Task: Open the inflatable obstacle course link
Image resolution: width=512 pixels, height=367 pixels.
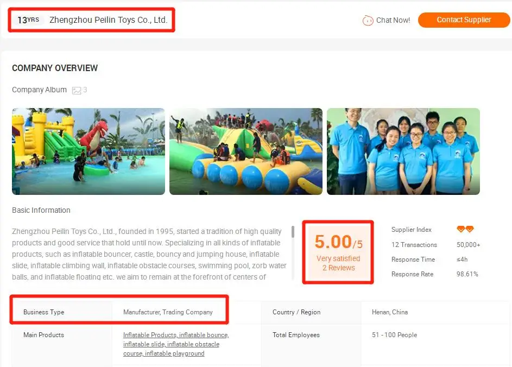Action: 171,349
